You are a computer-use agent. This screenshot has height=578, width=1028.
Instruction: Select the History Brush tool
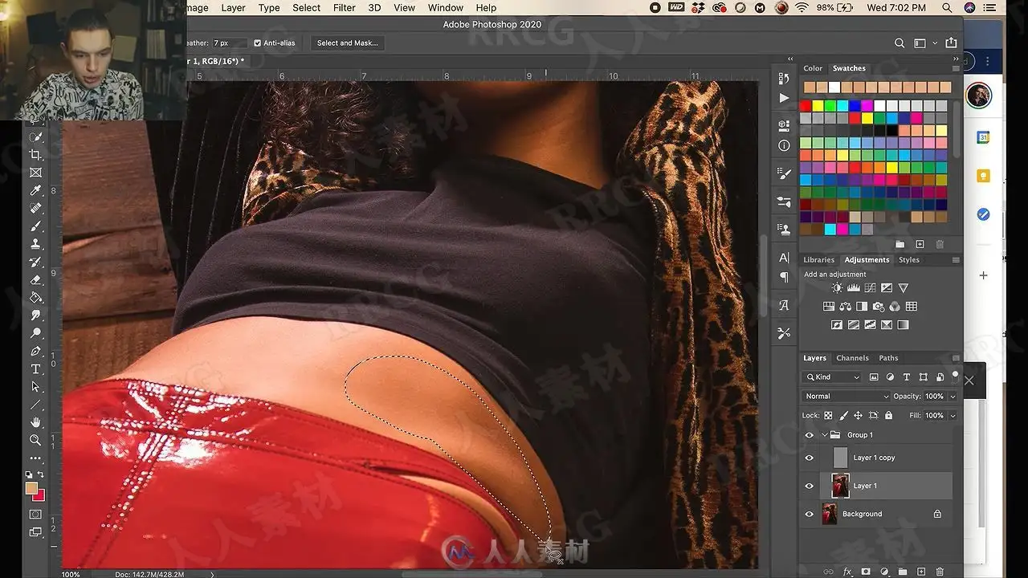tap(35, 262)
